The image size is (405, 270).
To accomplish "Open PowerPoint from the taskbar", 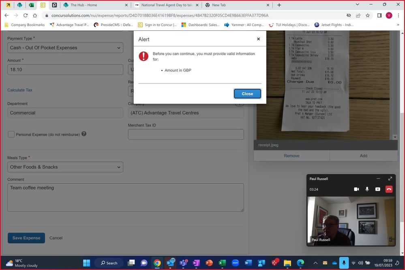I will coord(209,263).
